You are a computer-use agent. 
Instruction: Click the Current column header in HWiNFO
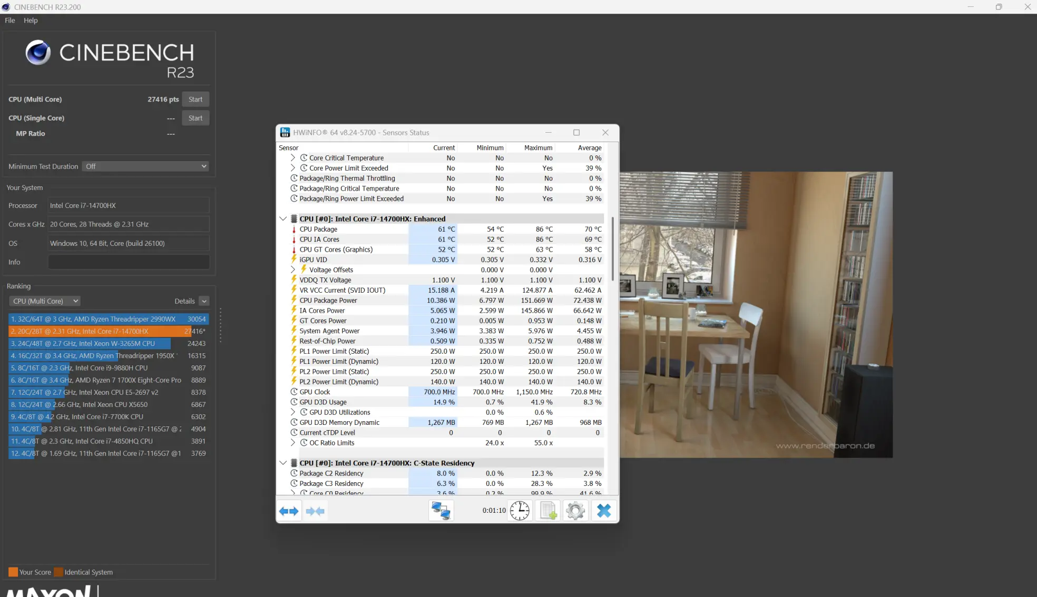click(x=444, y=148)
